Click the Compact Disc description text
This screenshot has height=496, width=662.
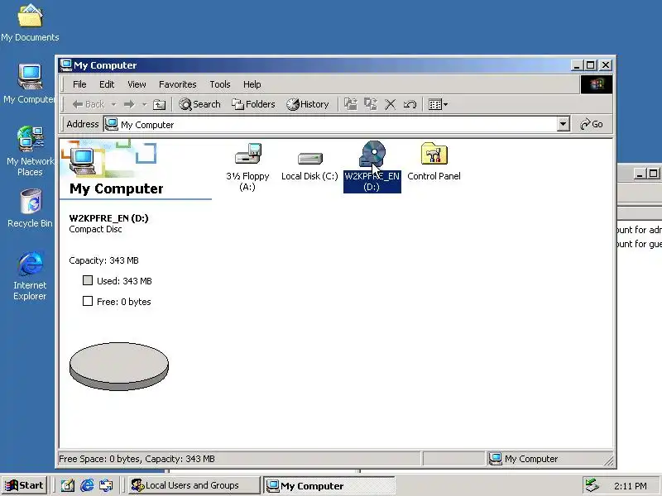click(x=95, y=230)
